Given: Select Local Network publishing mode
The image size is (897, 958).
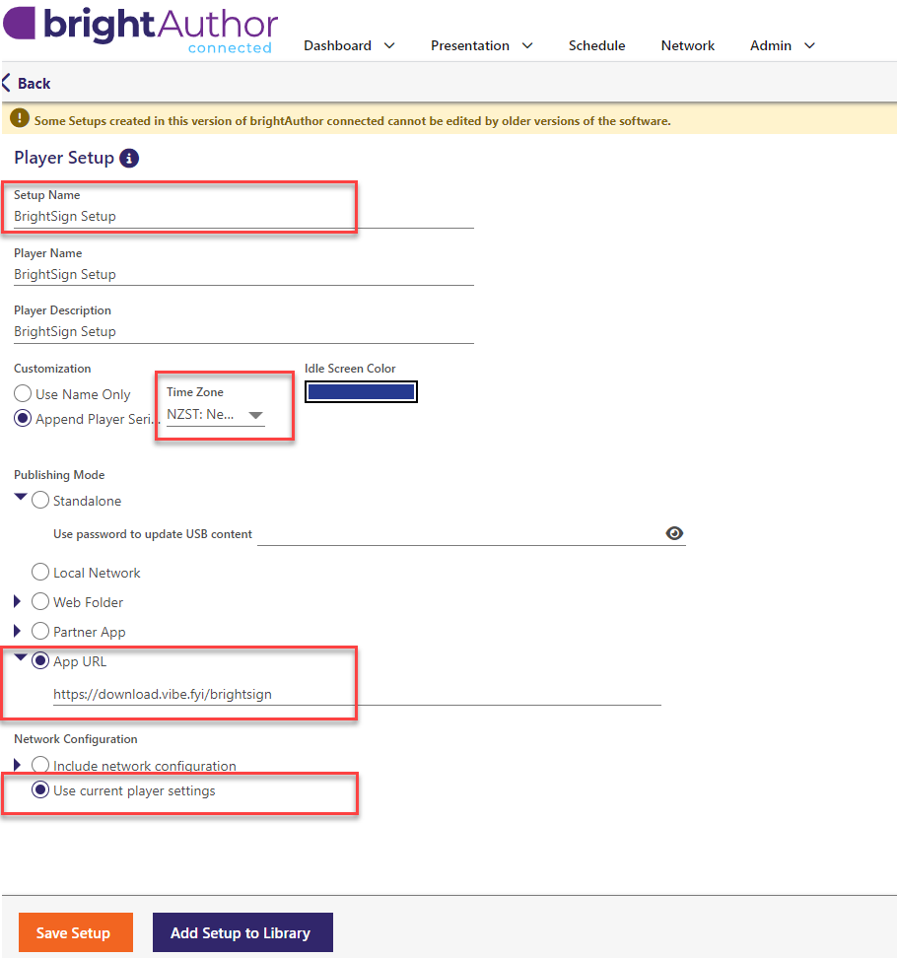Looking at the screenshot, I should tap(40, 573).
